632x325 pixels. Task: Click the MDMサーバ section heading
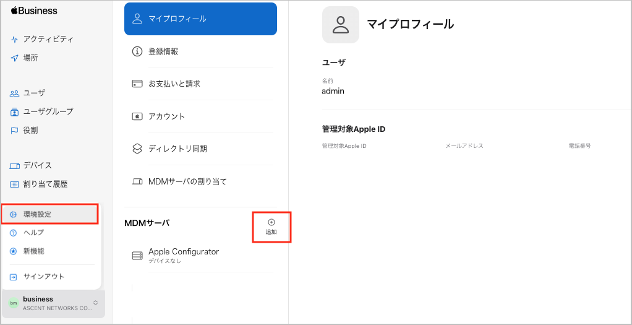(147, 222)
